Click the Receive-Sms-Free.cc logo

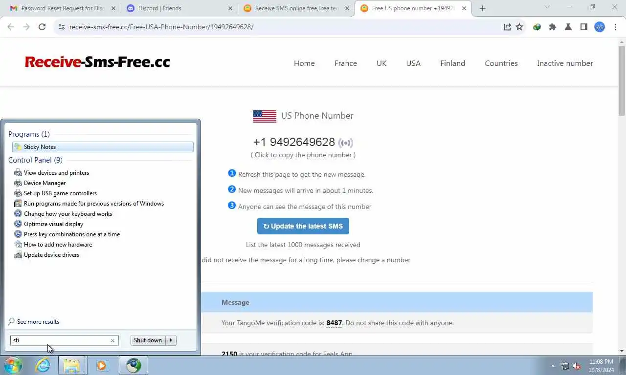point(97,62)
